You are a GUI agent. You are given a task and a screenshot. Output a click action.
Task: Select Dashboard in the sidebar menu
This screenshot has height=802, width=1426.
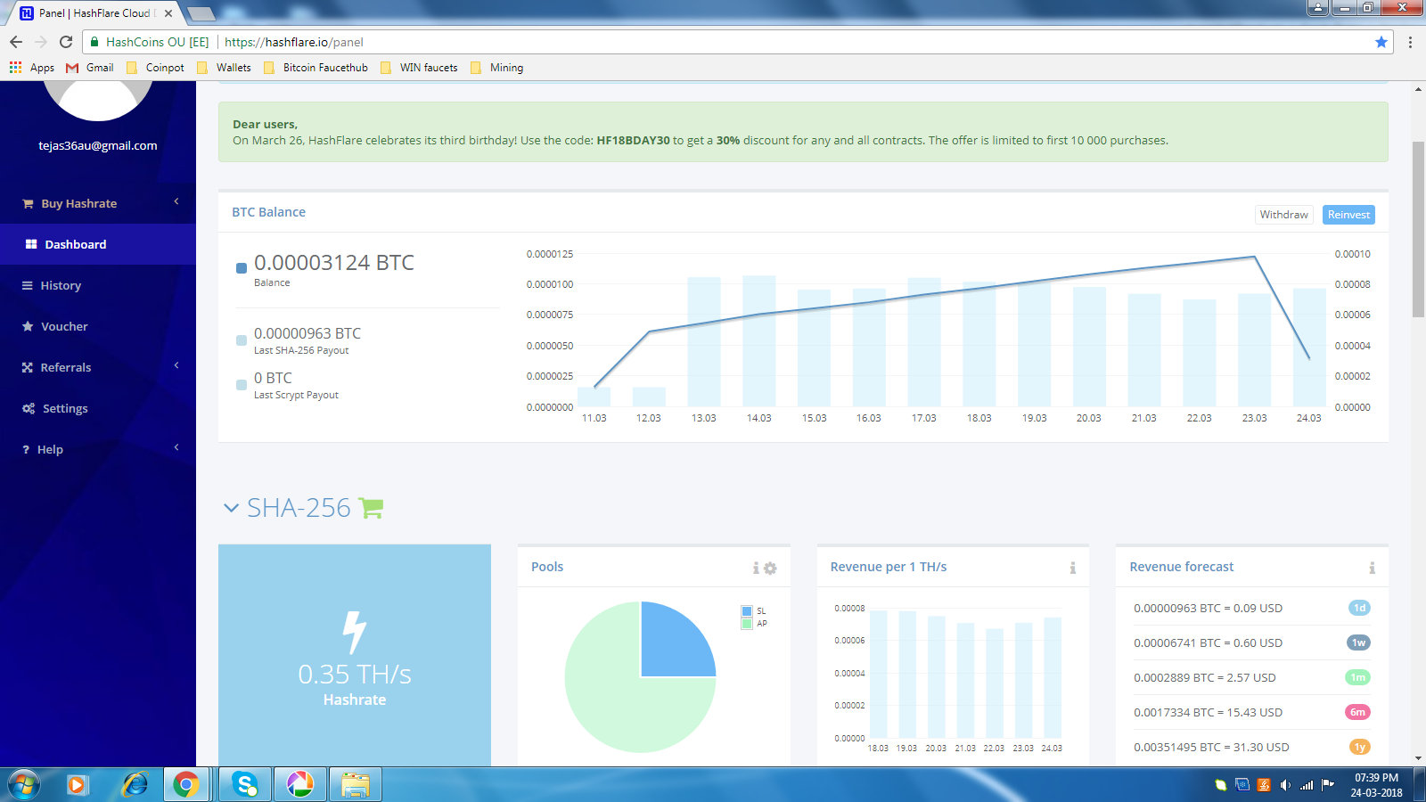[x=98, y=244]
